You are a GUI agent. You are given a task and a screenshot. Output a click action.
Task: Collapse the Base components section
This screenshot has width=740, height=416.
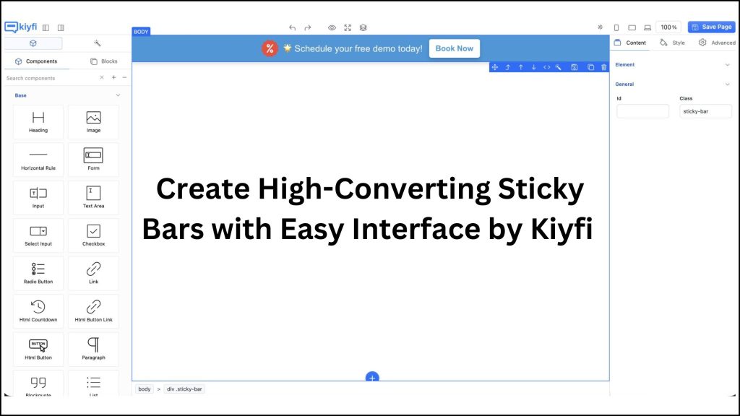click(118, 95)
